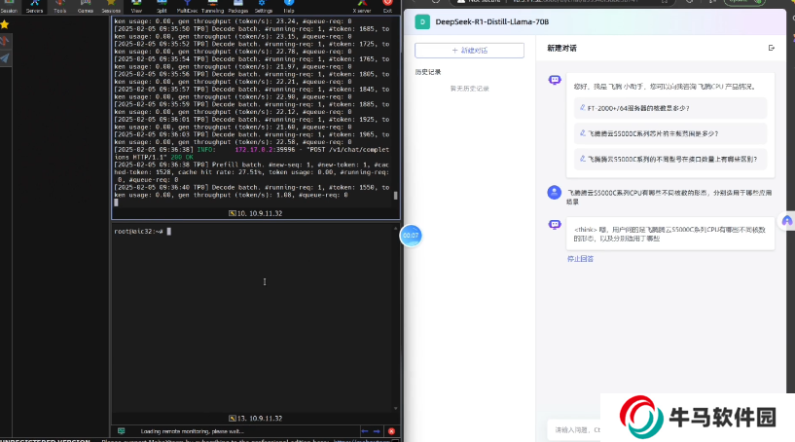Click the 停止回答 stop answering link
The height and width of the screenshot is (442, 795).
580,259
